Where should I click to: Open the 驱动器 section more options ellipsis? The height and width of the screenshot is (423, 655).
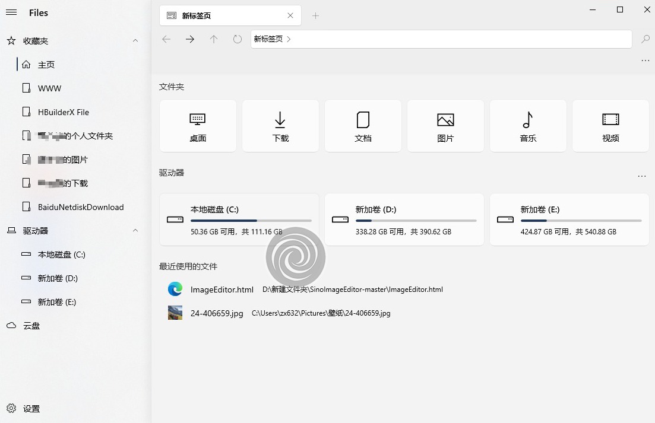[641, 176]
